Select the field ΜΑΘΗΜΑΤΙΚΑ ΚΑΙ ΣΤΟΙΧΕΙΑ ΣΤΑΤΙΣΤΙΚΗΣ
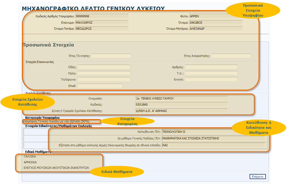The height and width of the screenshot is (188, 293). pyautogui.click(x=213, y=138)
